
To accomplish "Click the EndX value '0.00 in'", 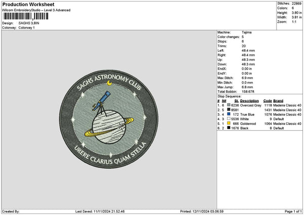I will [x=247, y=68].
